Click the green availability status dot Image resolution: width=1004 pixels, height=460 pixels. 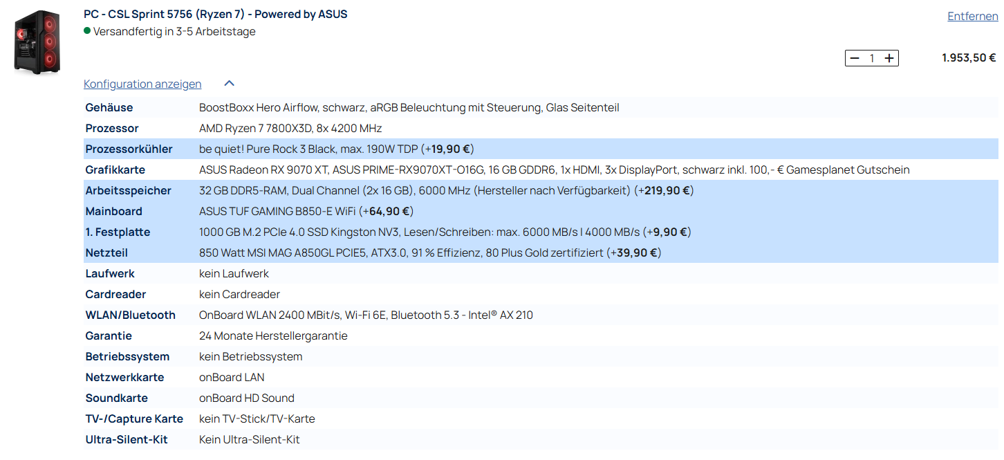87,31
